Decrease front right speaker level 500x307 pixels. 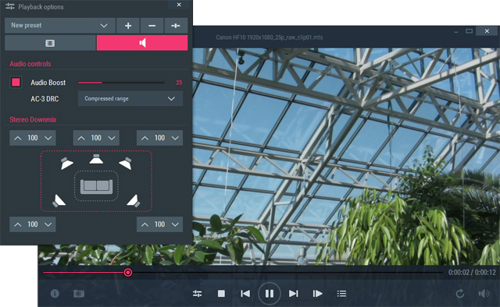pos(175,138)
